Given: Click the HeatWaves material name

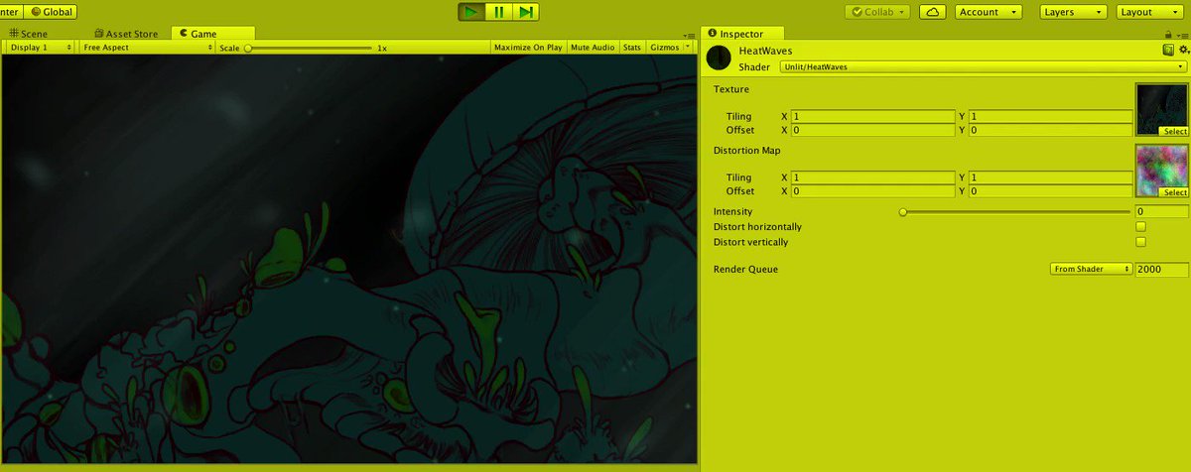Looking at the screenshot, I should [767, 51].
